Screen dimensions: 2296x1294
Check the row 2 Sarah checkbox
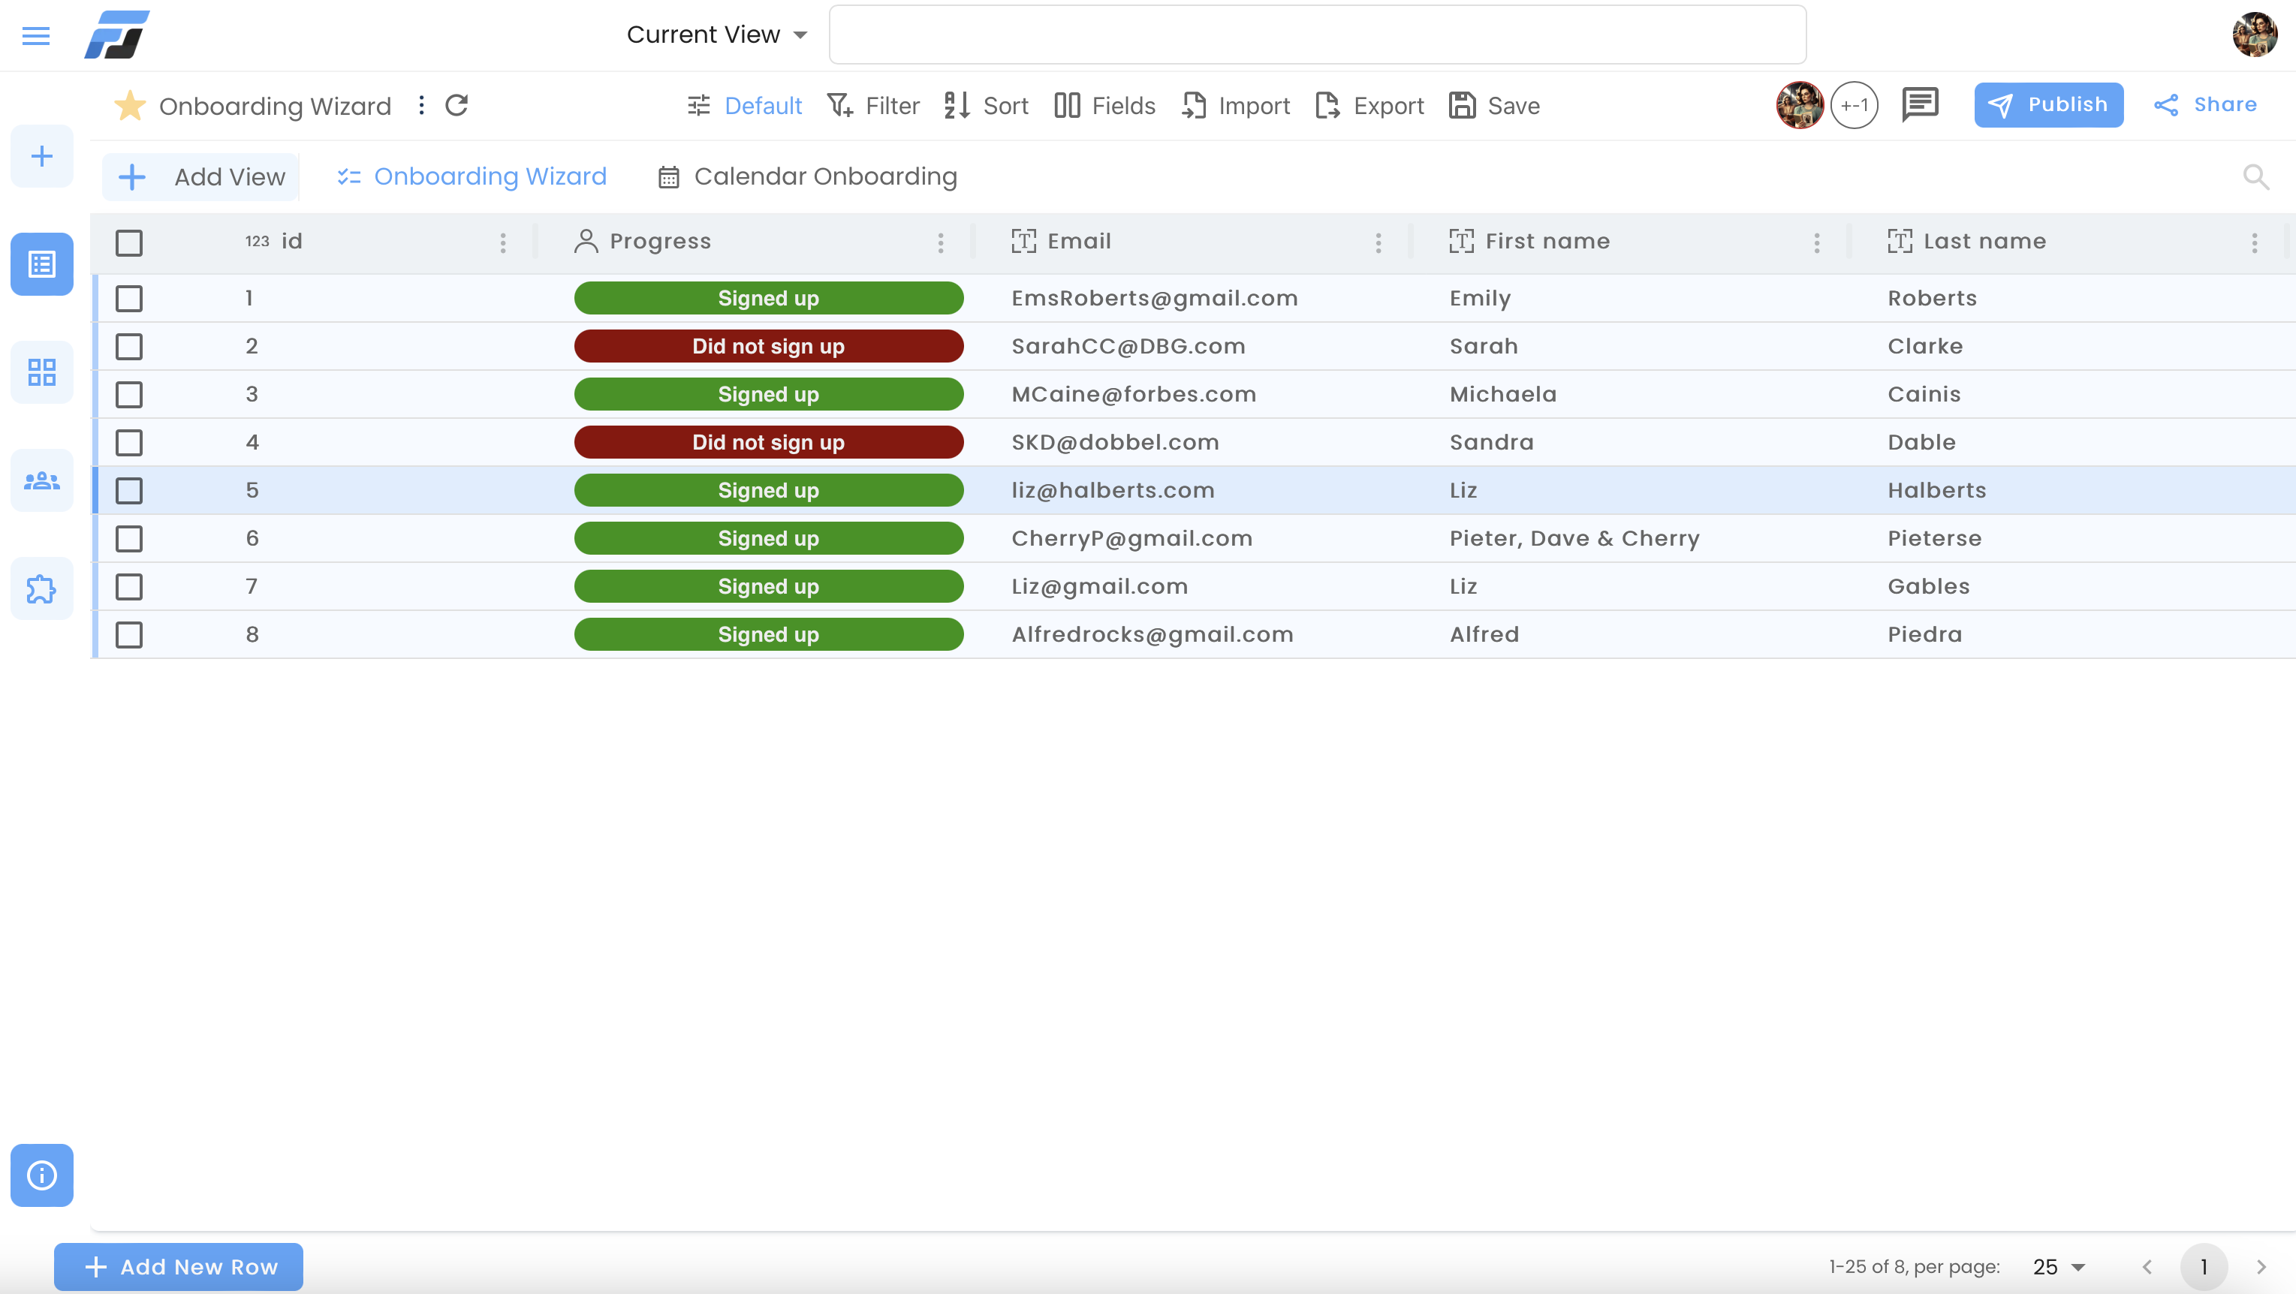tap(129, 347)
